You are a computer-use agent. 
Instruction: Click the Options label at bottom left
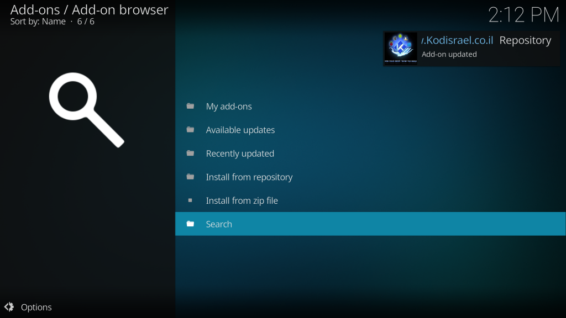36,307
